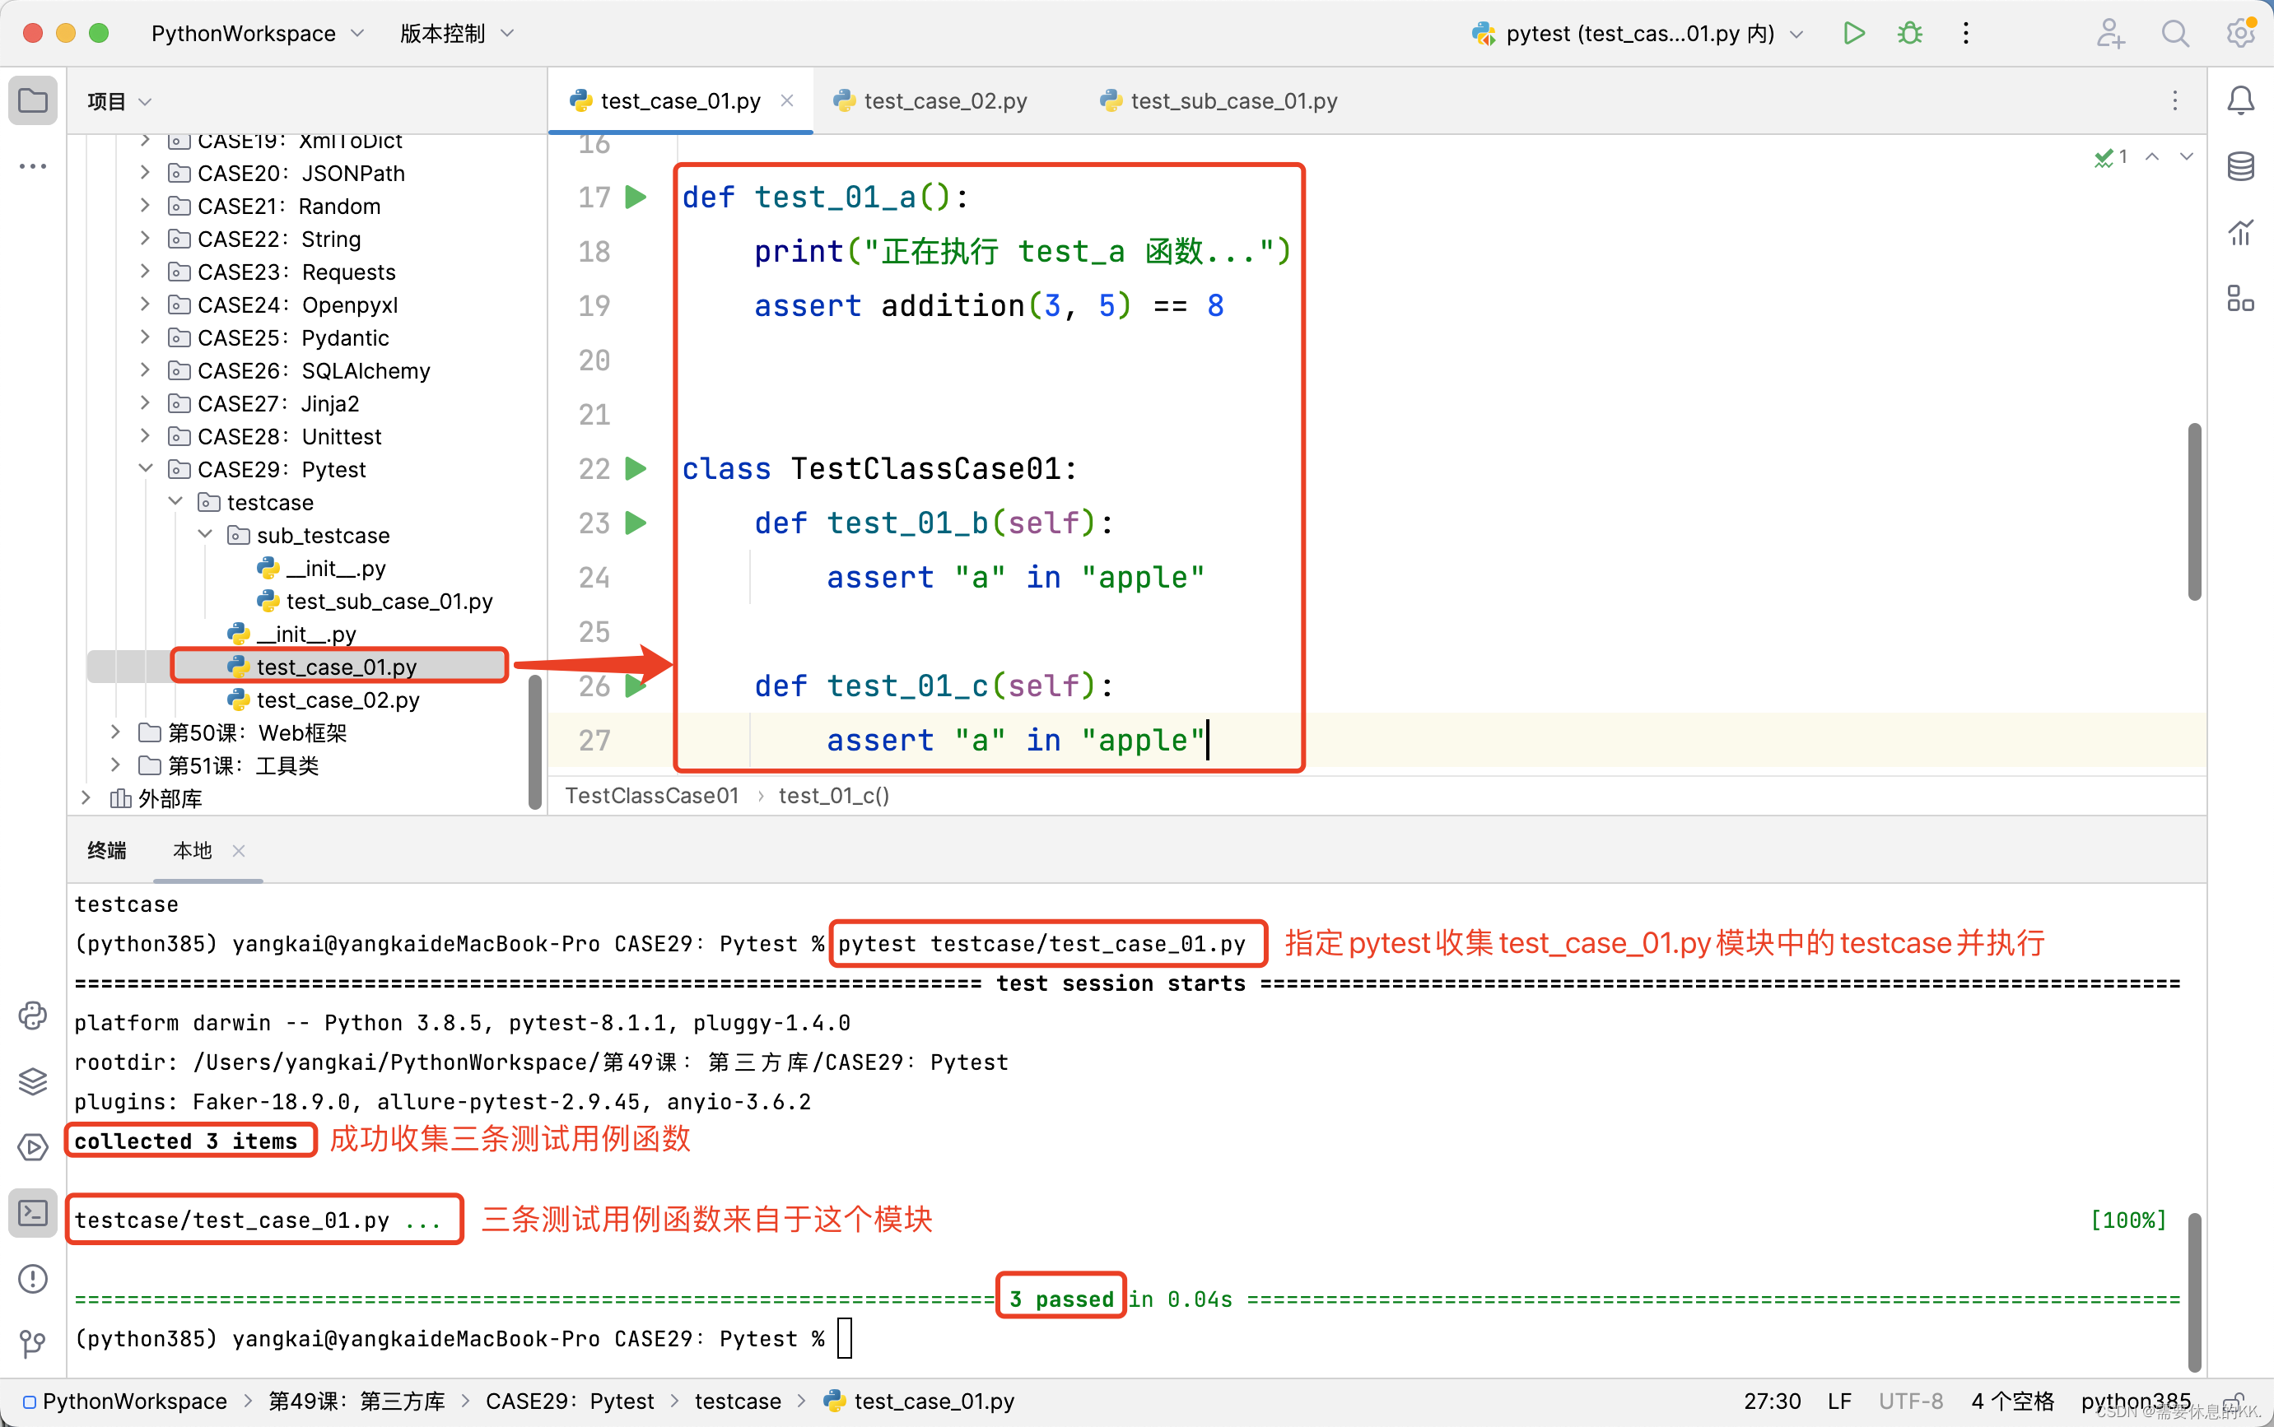Open the Notifications bell panel
This screenshot has height=1427, width=2274.
[x=2241, y=100]
